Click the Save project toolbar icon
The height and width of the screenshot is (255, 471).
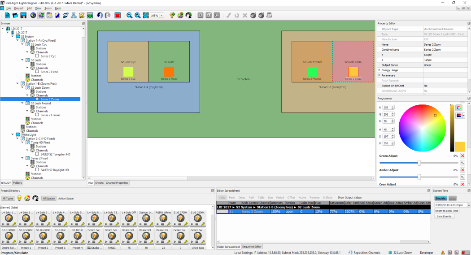23,15
